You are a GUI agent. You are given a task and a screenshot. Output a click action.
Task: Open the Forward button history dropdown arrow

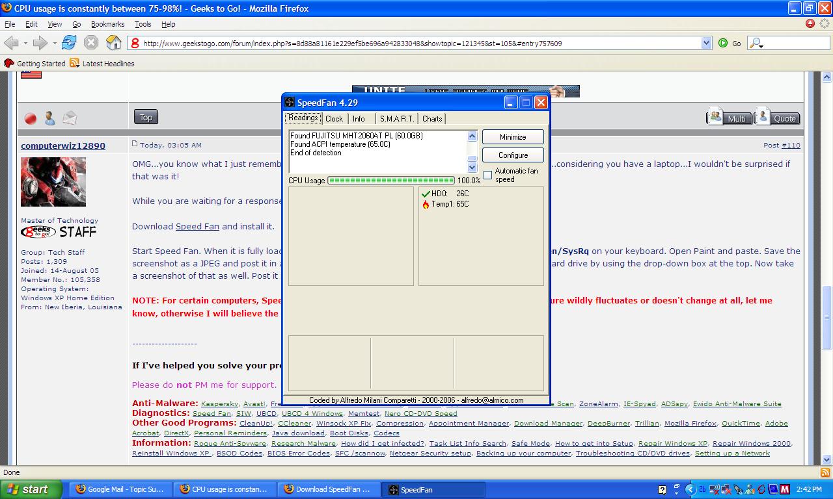coord(54,43)
